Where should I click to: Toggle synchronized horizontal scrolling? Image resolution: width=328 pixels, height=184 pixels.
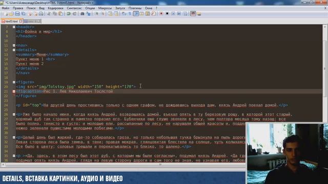pyautogui.click(x=116, y=14)
